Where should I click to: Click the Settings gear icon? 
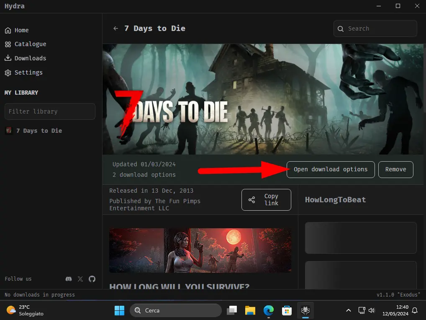coord(8,73)
